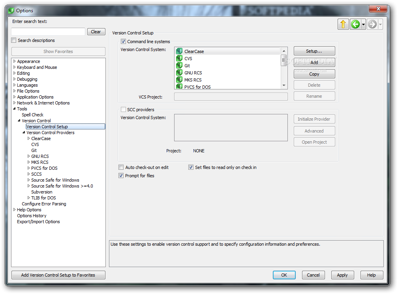Expand the Languages tree node
Screen dimensions: 398x294
15,85
